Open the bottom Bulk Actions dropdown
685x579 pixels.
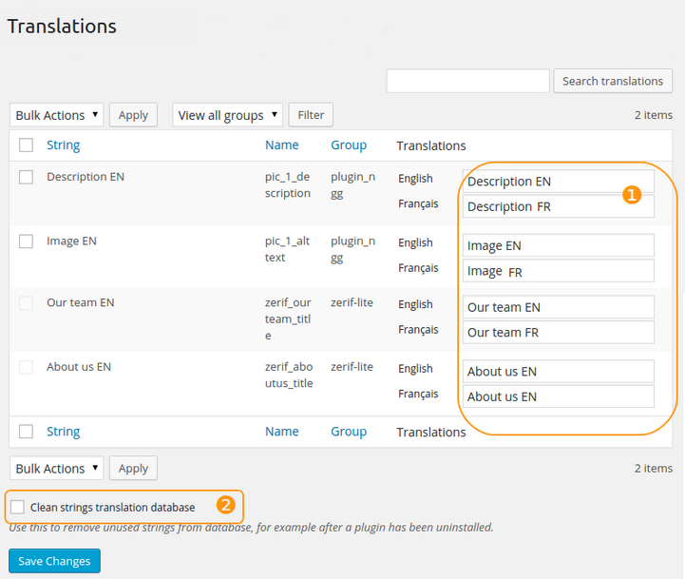[x=57, y=468]
